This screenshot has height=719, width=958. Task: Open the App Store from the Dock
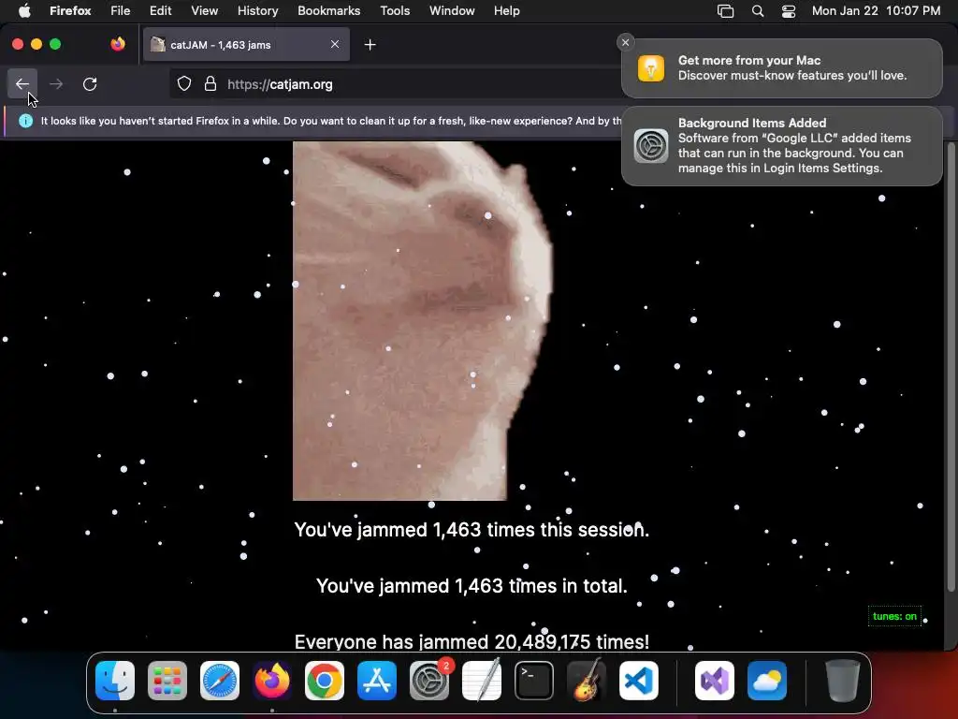pyautogui.click(x=377, y=681)
